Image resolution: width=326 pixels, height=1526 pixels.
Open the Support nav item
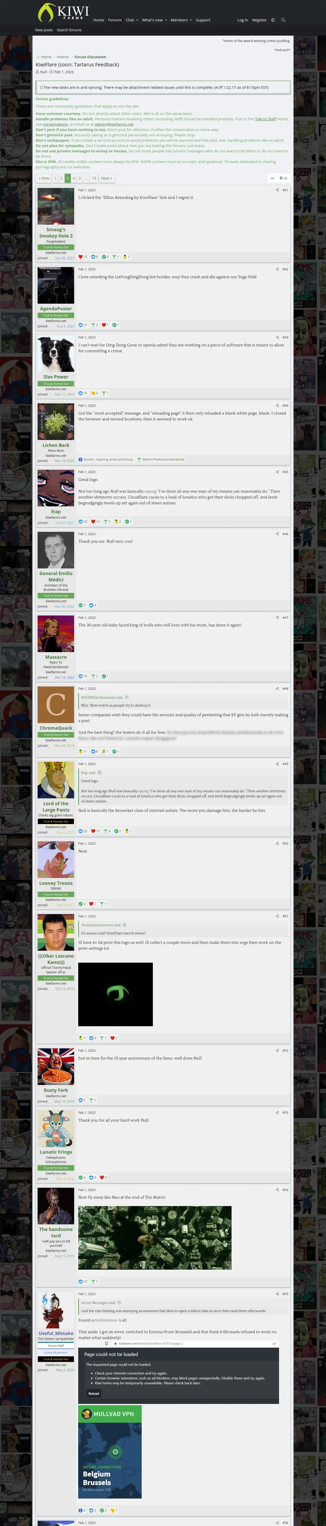tap(203, 20)
